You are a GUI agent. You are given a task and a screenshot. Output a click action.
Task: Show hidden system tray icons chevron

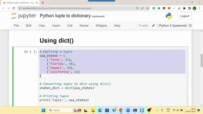coord(157,110)
